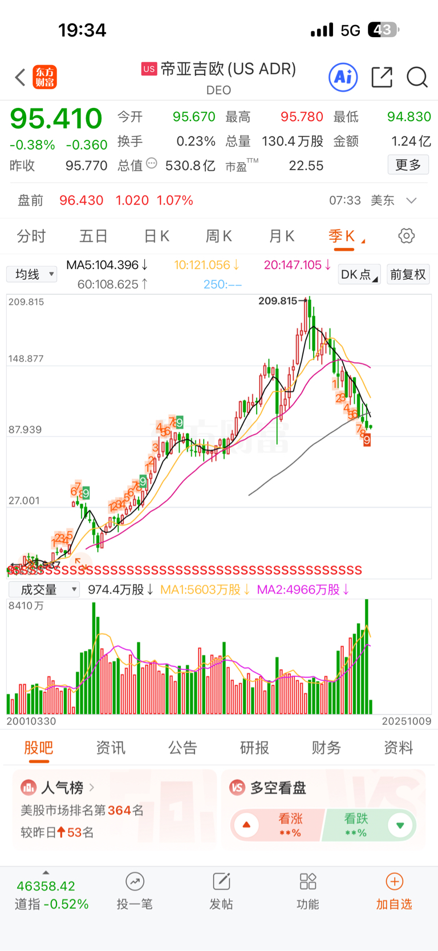This screenshot has height=951, width=438.
Task: Expand the 季K period submenu arrow
Action: tap(363, 241)
